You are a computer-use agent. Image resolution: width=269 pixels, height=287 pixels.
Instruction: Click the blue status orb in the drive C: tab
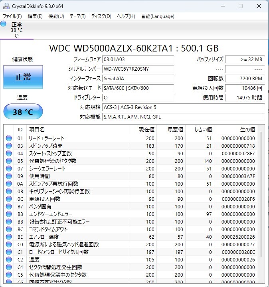[3, 24]
